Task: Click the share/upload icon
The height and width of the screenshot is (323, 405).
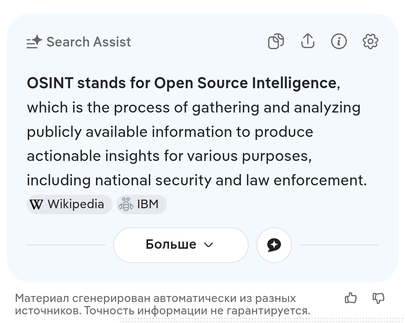Action: pos(307,41)
